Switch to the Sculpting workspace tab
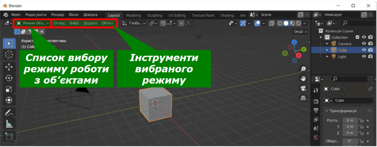Viewport: 377px width, 147px height. tap(154, 15)
